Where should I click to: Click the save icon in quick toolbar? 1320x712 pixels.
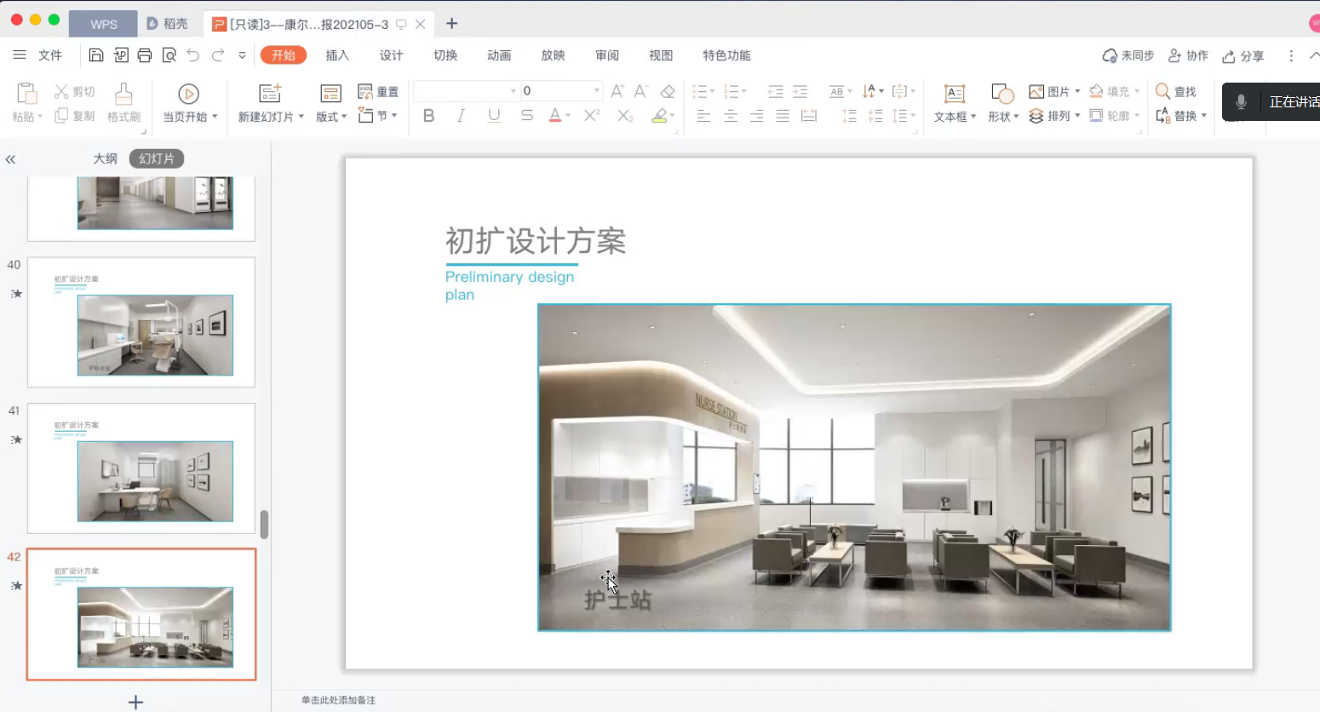coord(96,55)
